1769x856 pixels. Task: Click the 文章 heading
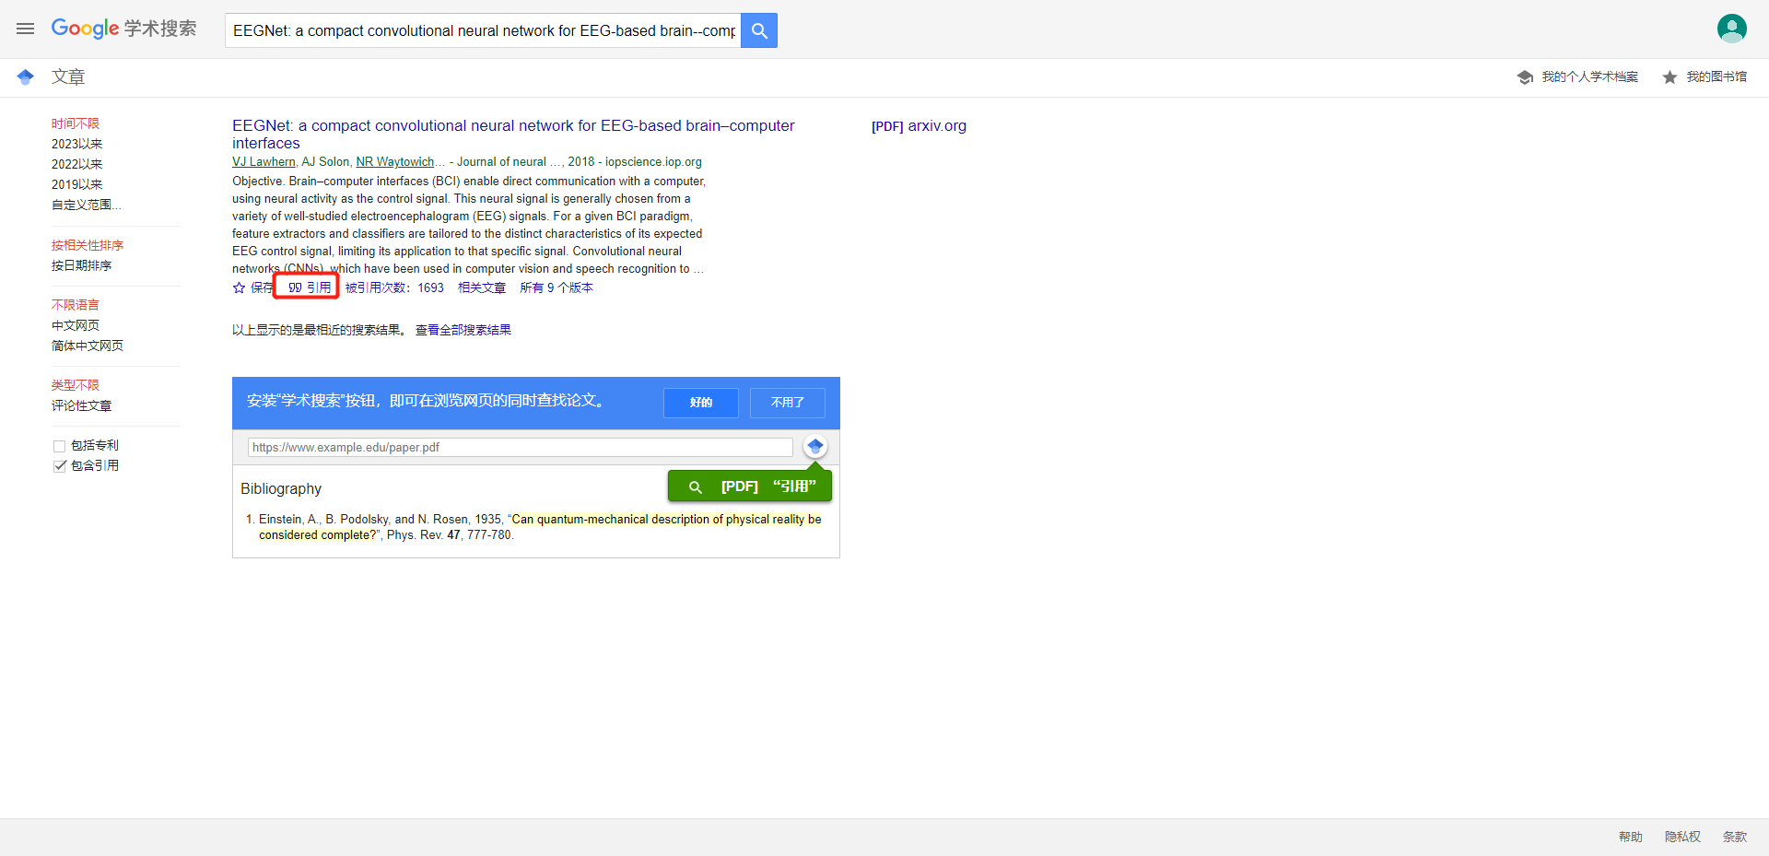click(68, 77)
